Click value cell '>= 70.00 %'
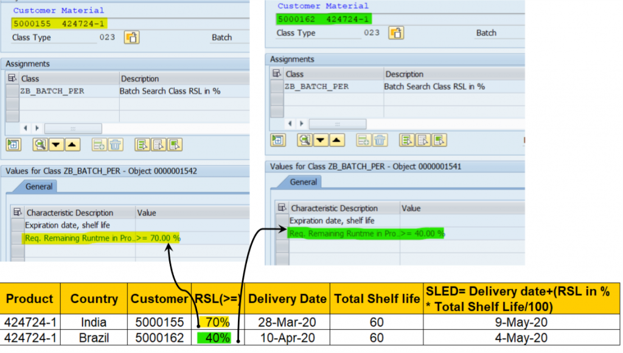Image resolution: width=623 pixels, height=353 pixels. [158, 238]
